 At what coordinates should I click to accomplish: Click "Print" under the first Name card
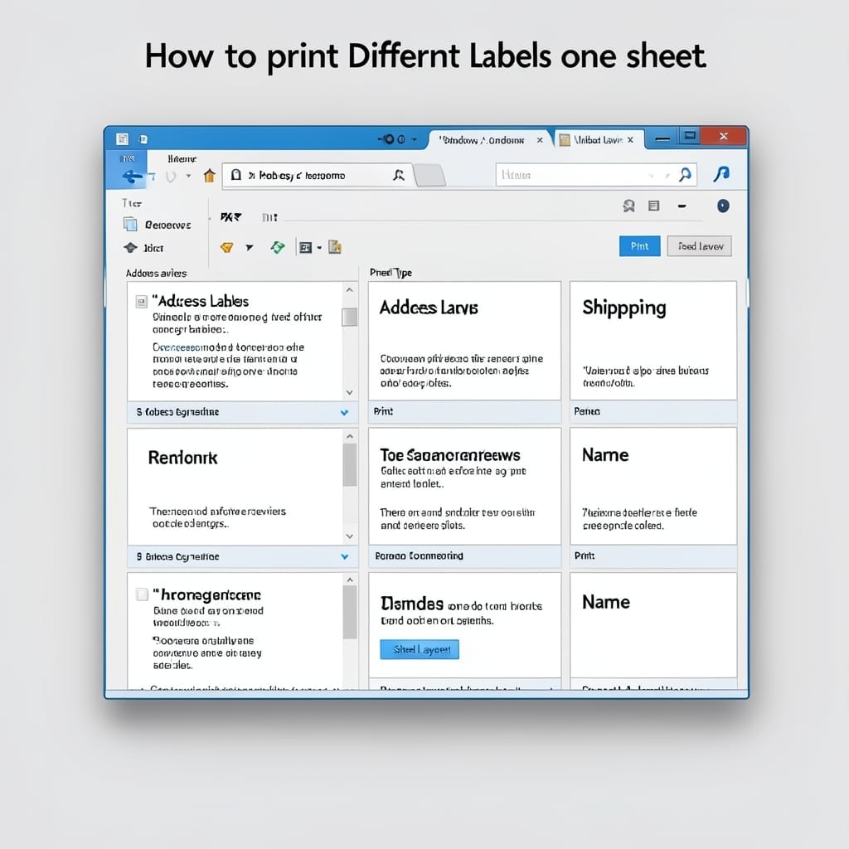tap(585, 556)
